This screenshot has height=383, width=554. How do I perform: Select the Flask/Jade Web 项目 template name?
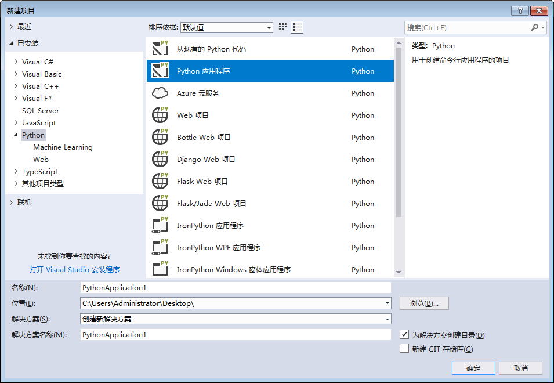click(x=211, y=203)
